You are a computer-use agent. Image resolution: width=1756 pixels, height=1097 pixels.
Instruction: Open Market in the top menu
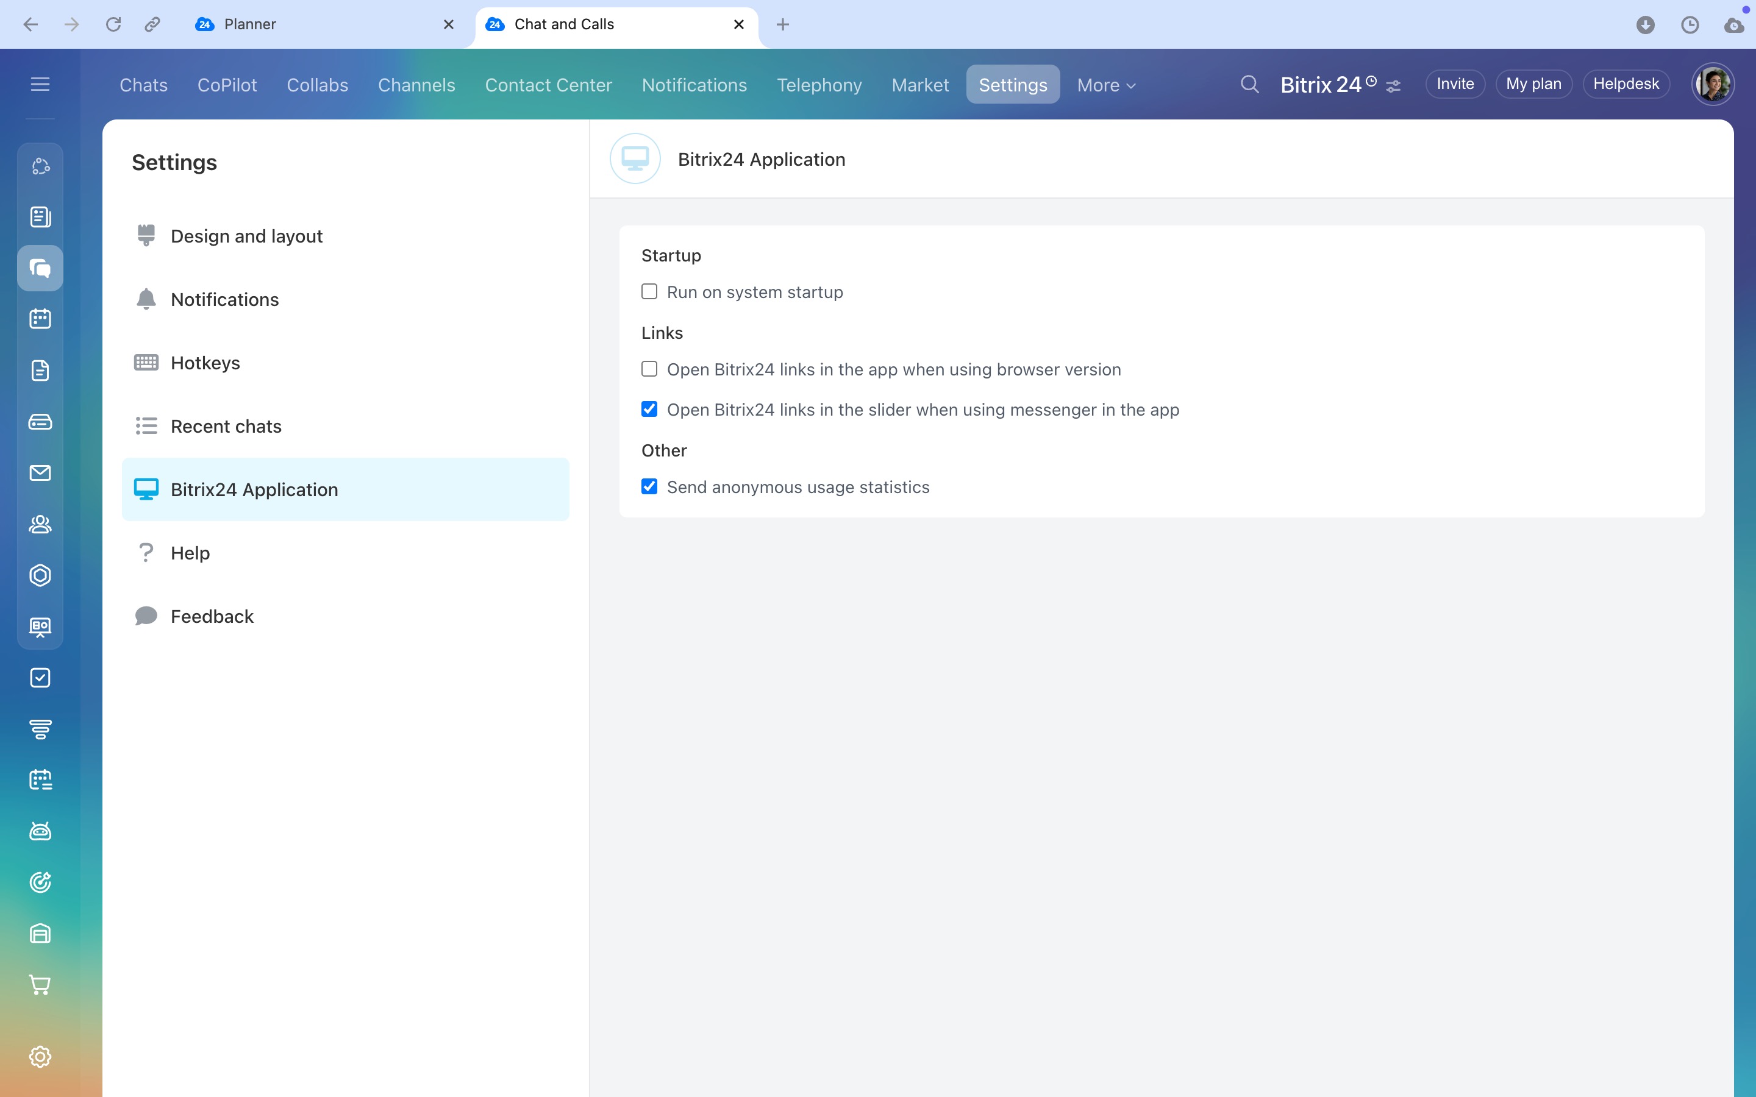[x=920, y=85]
